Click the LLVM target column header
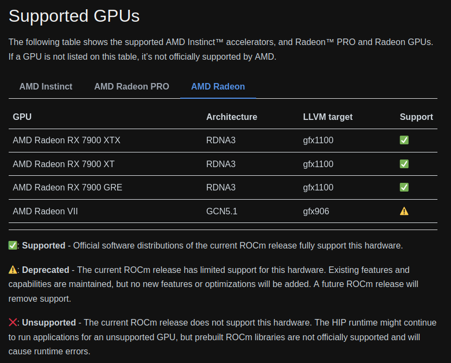The image size is (451, 363). click(x=328, y=117)
